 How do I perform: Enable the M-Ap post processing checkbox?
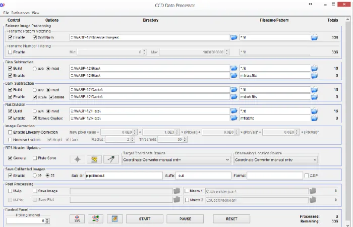click(10, 191)
